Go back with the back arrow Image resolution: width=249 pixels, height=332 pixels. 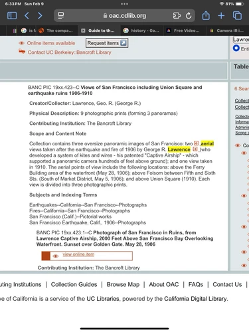click(27, 16)
